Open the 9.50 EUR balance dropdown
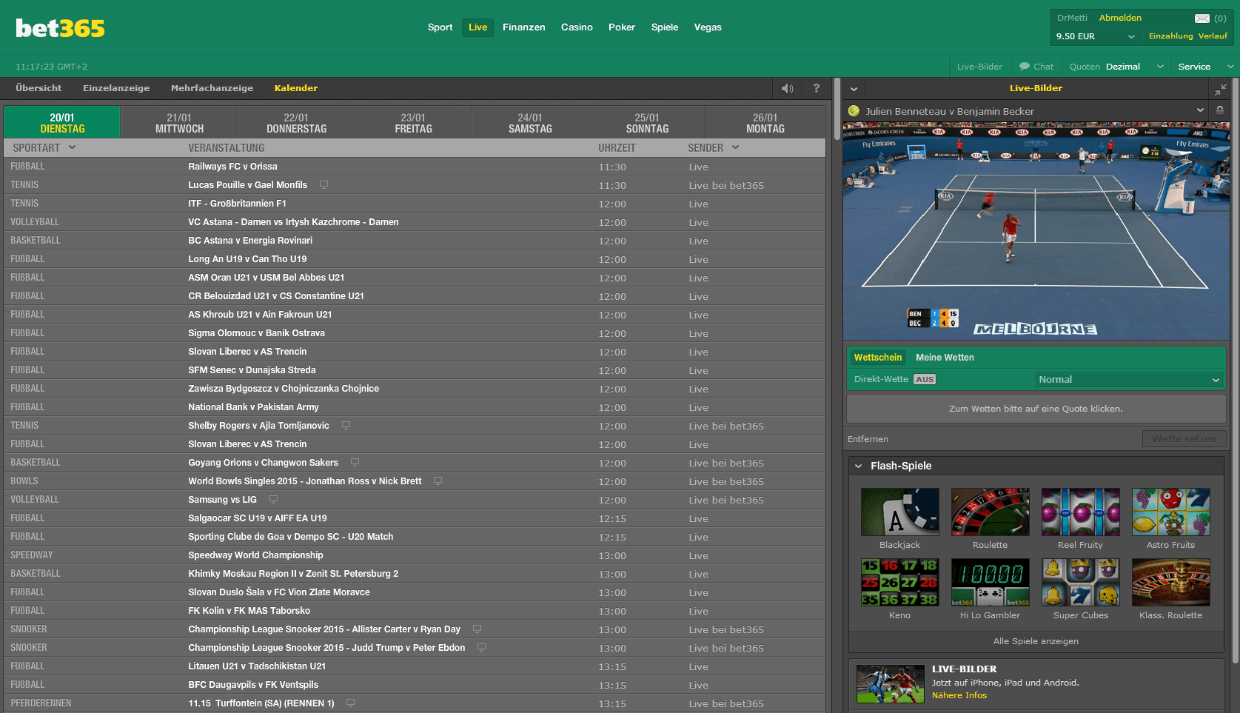Image resolution: width=1240 pixels, height=713 pixels. (x=1095, y=36)
